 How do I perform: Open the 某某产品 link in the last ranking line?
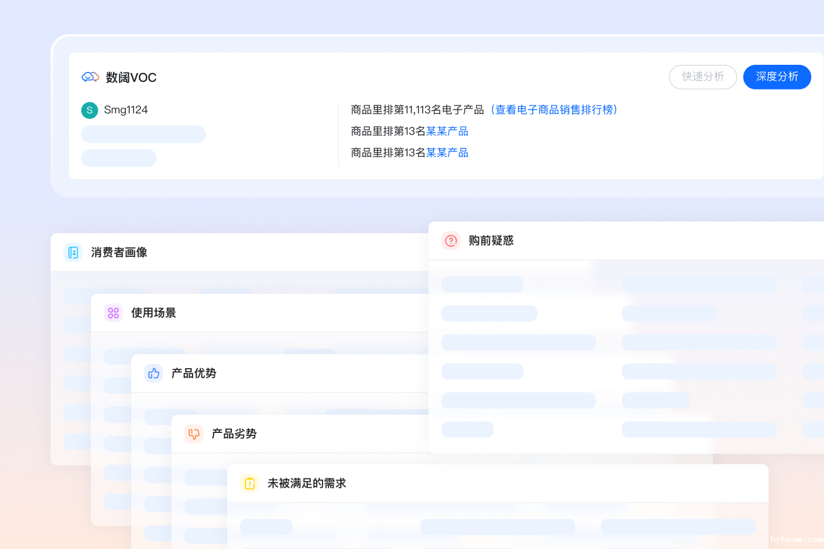447,153
